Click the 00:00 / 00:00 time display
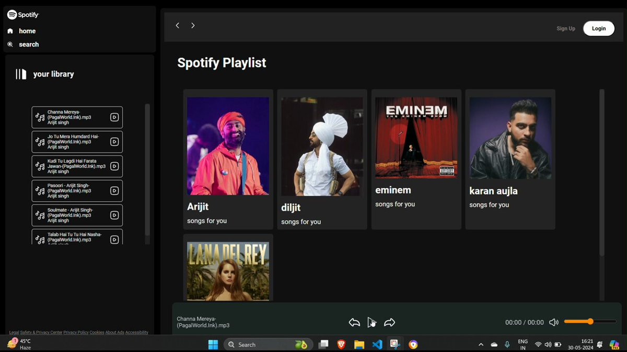This screenshot has height=352, width=627. (x=525, y=322)
